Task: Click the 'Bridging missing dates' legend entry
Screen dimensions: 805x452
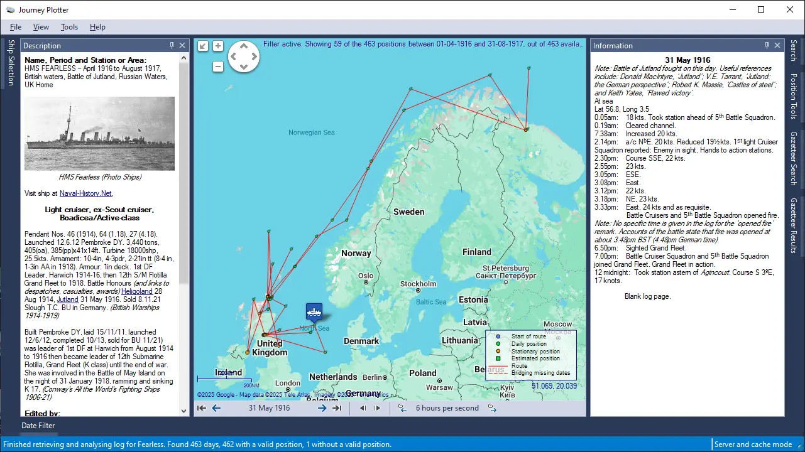Action: point(540,373)
